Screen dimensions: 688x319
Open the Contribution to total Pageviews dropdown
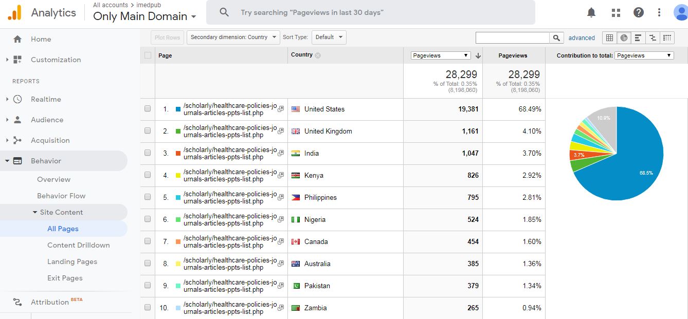pos(644,55)
